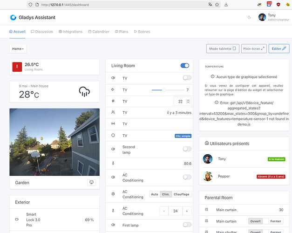Enable Mode tablette view
The width and height of the screenshot is (292, 233).
pyautogui.click(x=222, y=48)
